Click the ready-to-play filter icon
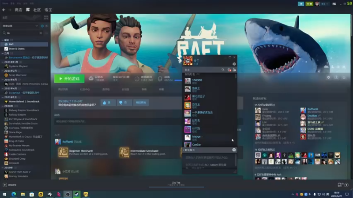The width and height of the screenshot is (353, 198). [x=47, y=26]
